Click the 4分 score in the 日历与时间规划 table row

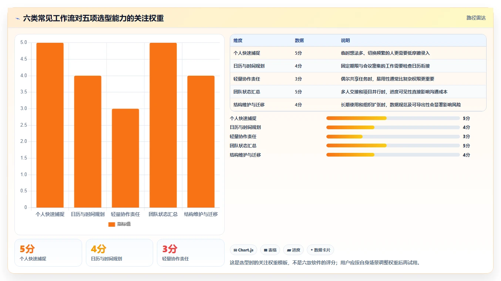coord(299,66)
